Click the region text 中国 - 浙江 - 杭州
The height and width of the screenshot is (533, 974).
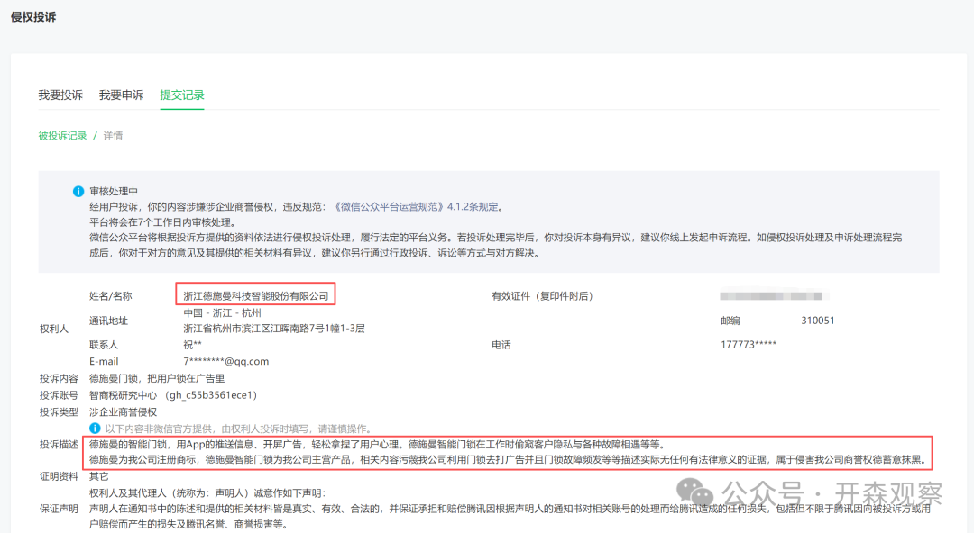point(223,312)
